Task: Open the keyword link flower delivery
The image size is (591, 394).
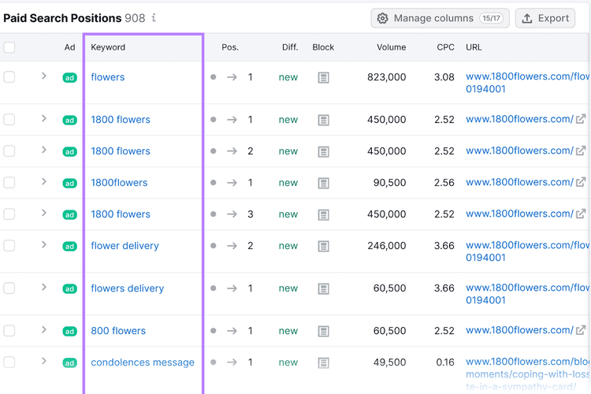Action: tap(125, 246)
